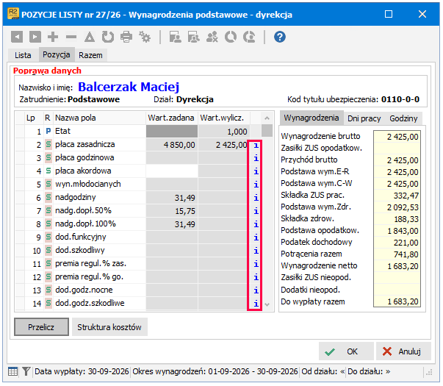Click info icon for premia regul.% zas. row
Viewport: 443px width, 386px height.
[x=256, y=264]
